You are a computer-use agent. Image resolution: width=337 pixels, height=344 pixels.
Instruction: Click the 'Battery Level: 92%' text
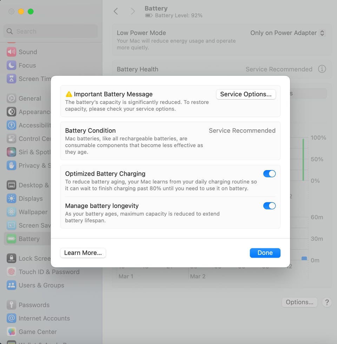click(x=179, y=15)
